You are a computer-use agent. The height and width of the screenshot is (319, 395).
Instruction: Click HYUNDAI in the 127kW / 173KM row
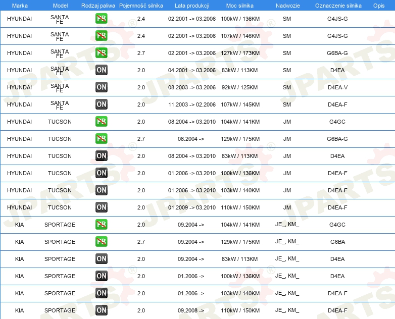[19, 53]
